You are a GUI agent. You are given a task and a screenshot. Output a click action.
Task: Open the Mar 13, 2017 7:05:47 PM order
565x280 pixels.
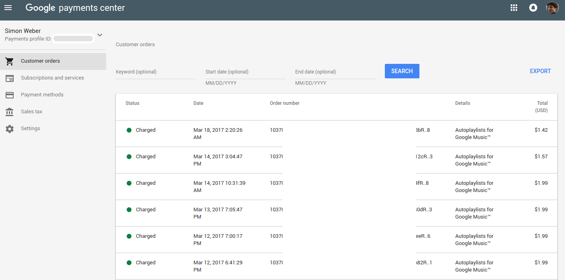tap(337, 213)
